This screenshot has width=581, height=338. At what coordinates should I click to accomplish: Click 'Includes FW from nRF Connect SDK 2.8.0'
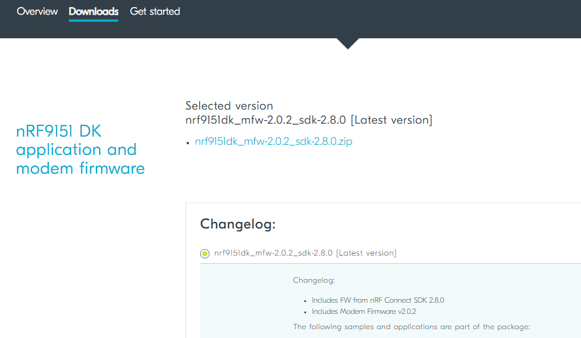pos(377,300)
